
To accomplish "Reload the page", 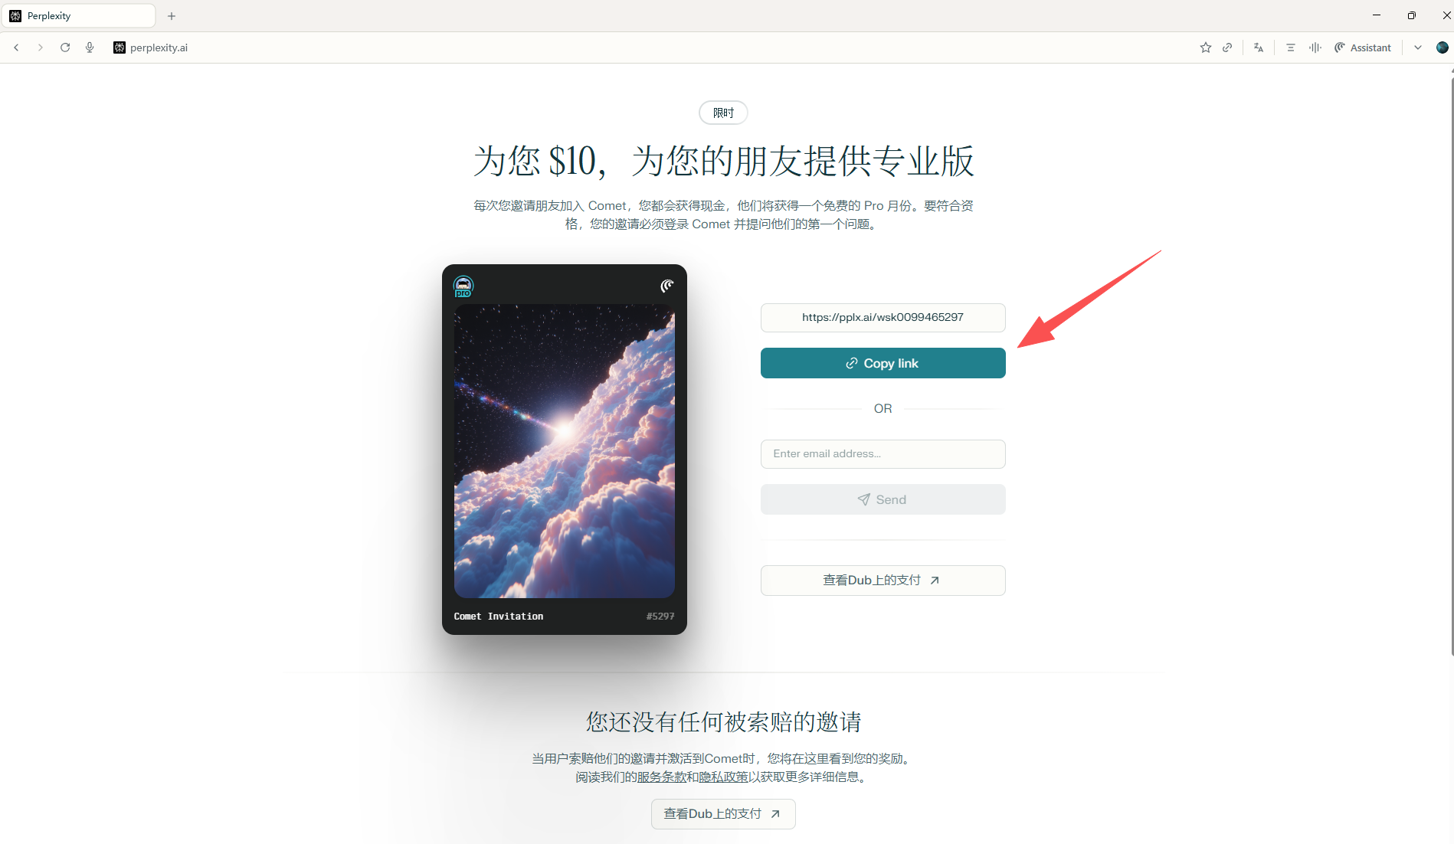I will [x=65, y=47].
